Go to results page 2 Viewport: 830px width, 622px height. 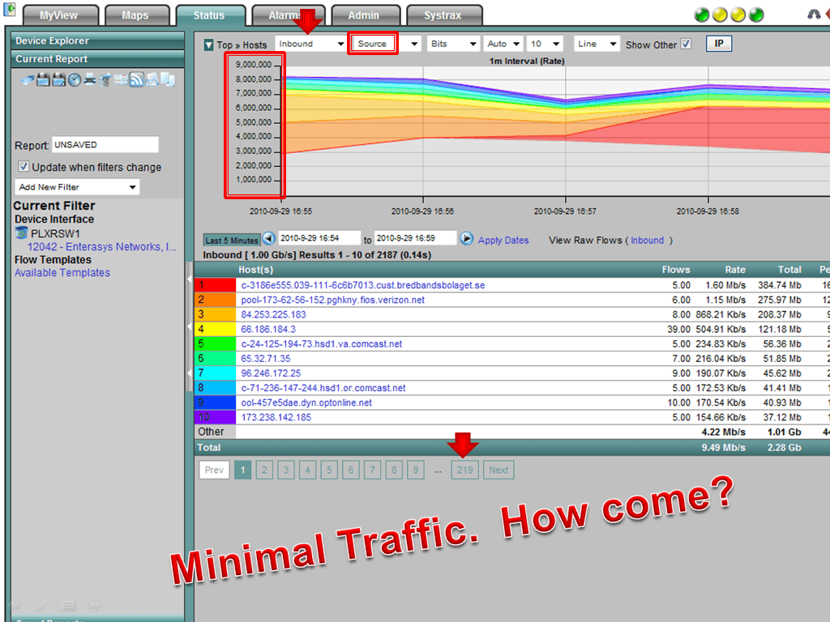click(x=264, y=470)
